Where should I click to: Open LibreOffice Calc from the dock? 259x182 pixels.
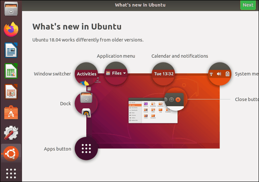pyautogui.click(x=11, y=71)
